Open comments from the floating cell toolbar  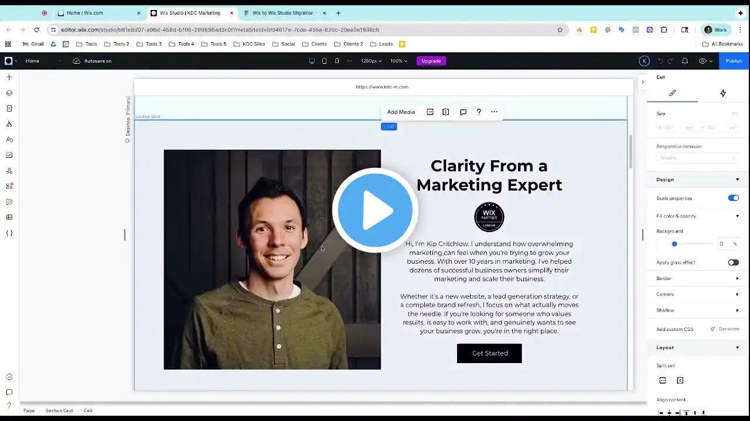(463, 112)
